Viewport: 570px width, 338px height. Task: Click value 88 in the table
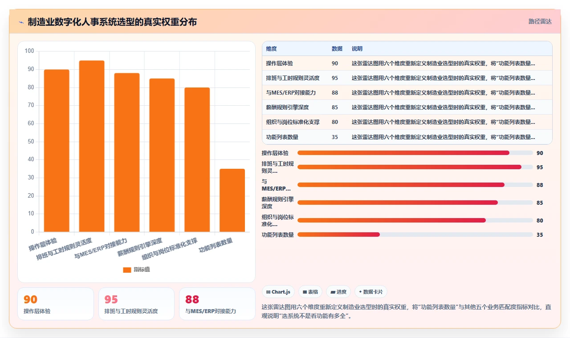coord(335,93)
